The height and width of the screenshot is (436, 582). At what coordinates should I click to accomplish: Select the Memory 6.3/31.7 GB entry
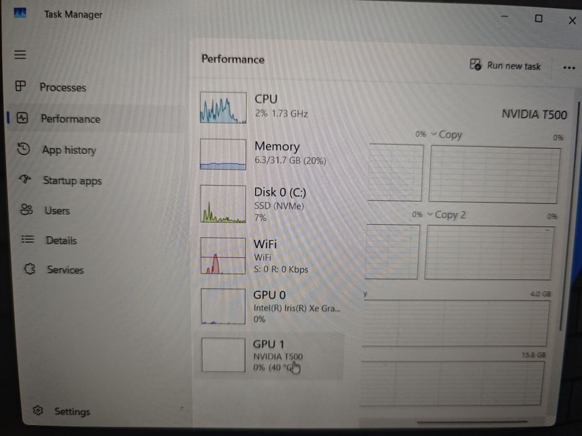270,153
